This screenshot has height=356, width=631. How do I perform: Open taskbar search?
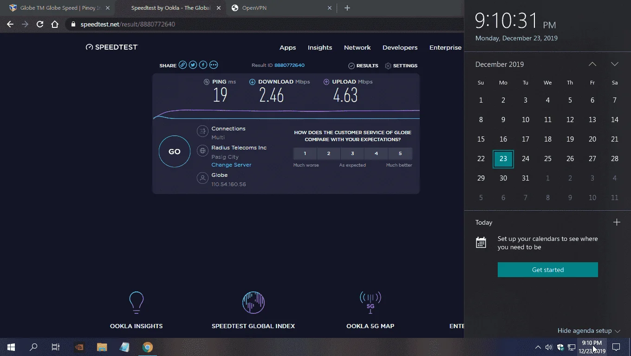[33, 347]
